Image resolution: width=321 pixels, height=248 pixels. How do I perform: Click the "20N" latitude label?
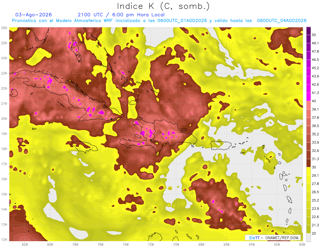coord(4,119)
